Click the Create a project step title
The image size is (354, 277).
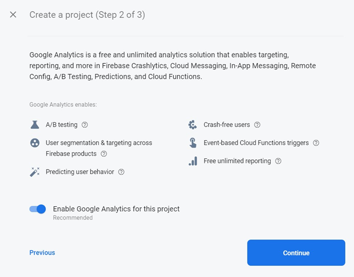[87, 15]
